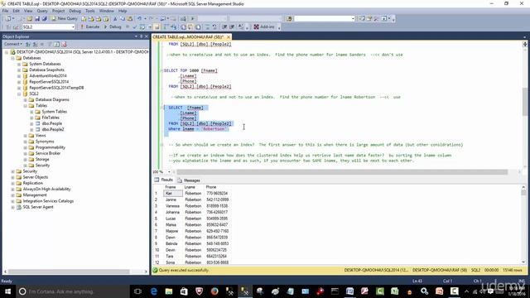The image size is (530, 298).
Task: Open the Edit menu
Action: click(x=16, y=11)
